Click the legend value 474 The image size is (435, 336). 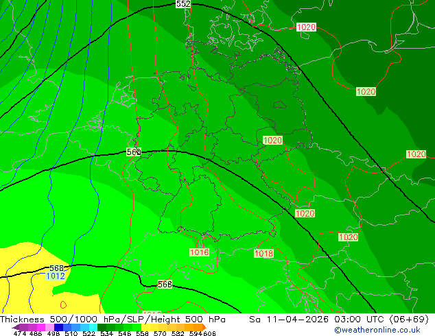pos(20,333)
